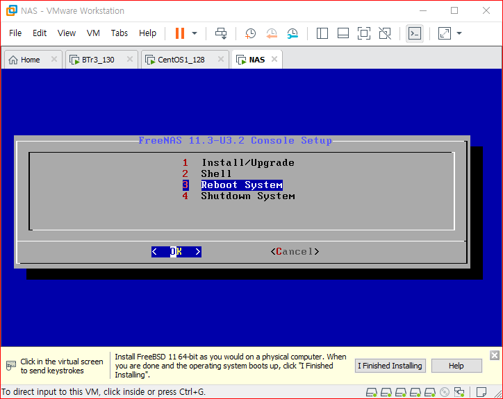The width and height of the screenshot is (503, 399).
Task: Click the Cancel button in console setup
Action: [x=295, y=252]
